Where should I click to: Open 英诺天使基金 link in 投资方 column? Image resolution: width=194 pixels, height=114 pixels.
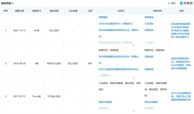point(105,102)
